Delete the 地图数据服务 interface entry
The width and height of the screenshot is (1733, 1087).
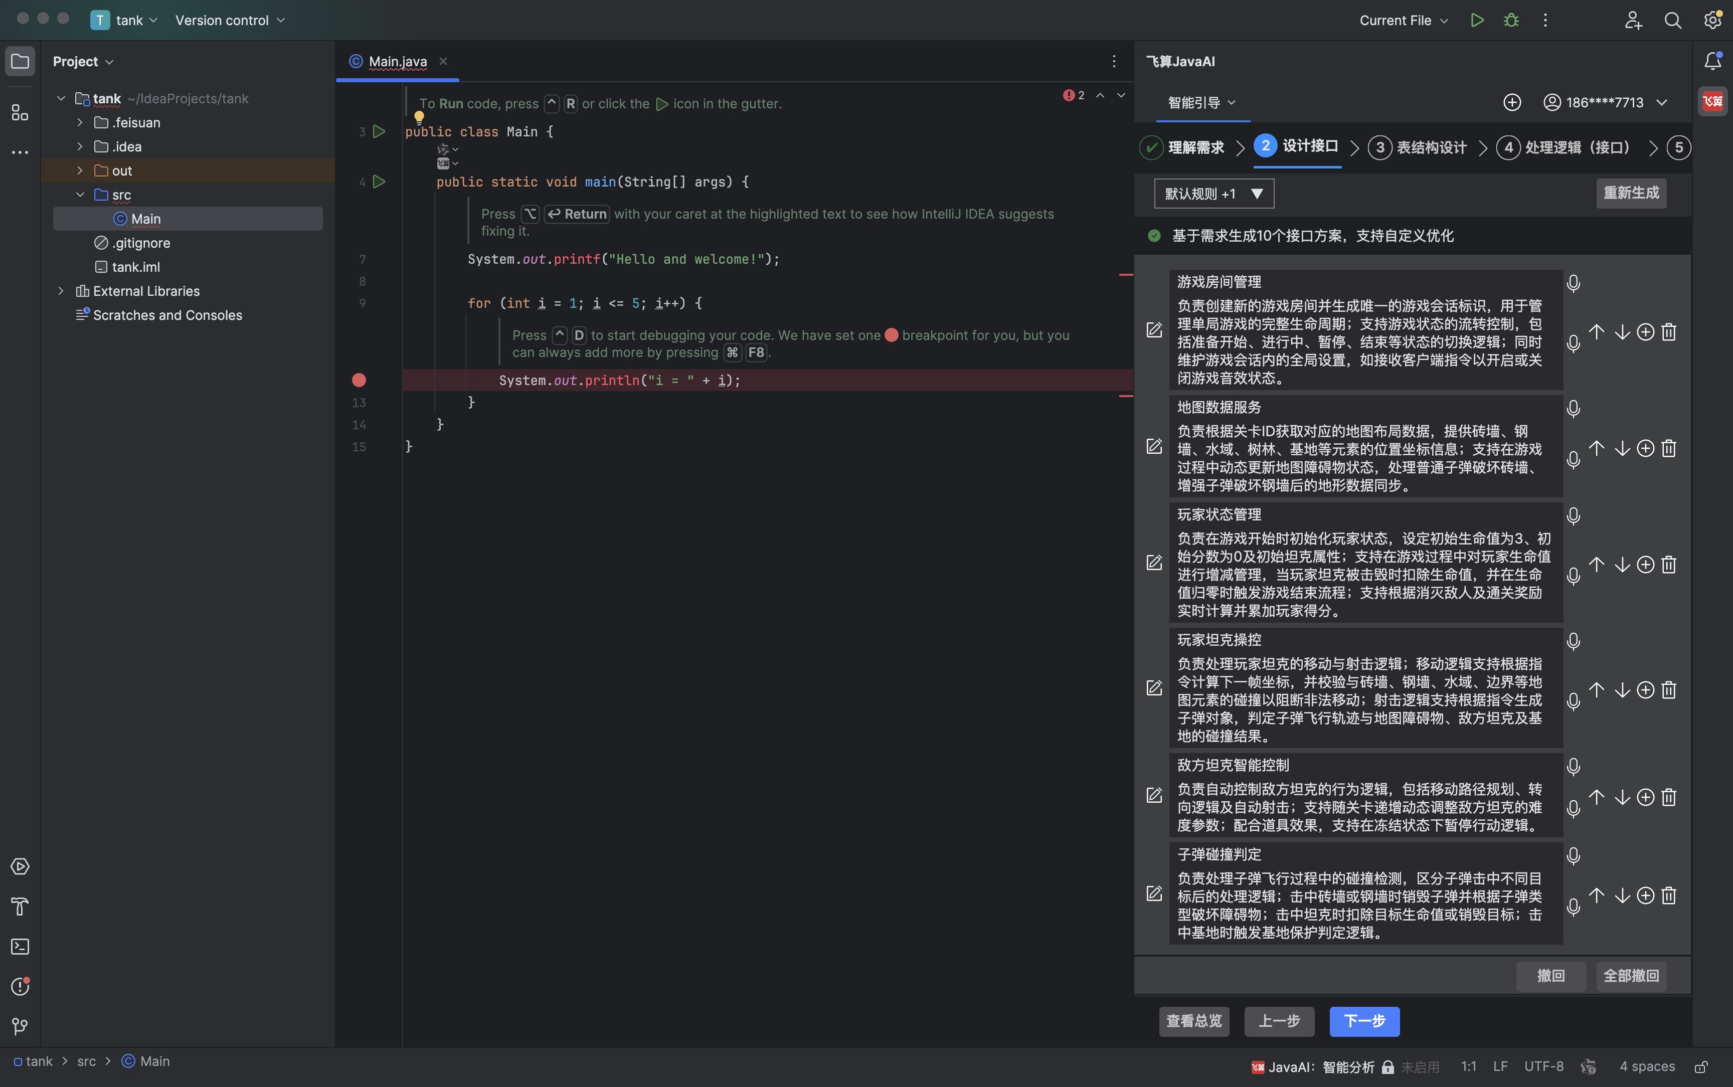(x=1669, y=449)
